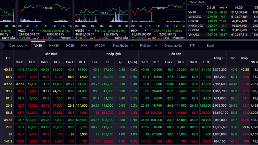Click the Khớp lệnh header
The height and width of the screenshot is (145, 258).
click(x=113, y=54)
